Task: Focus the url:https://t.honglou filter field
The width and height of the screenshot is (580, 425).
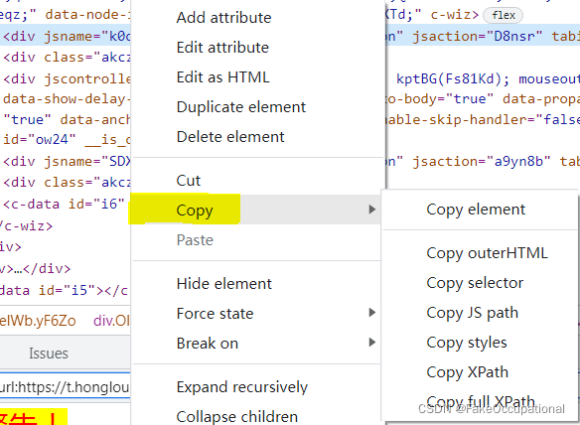Action: tap(66, 386)
